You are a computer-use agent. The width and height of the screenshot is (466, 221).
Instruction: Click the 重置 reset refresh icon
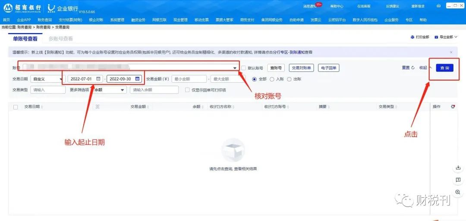pos(413,68)
